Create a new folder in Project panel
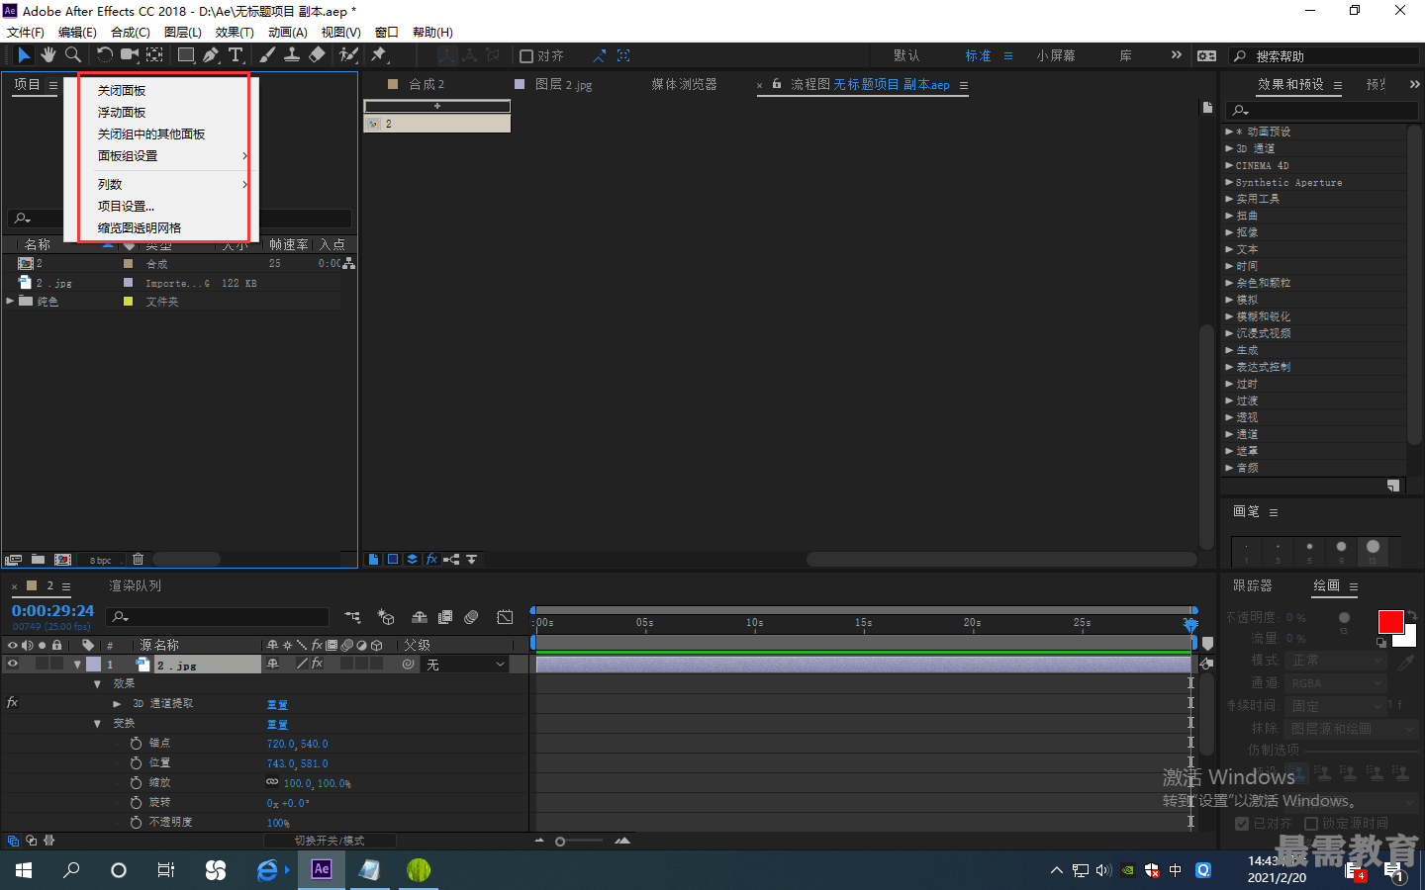 (38, 560)
